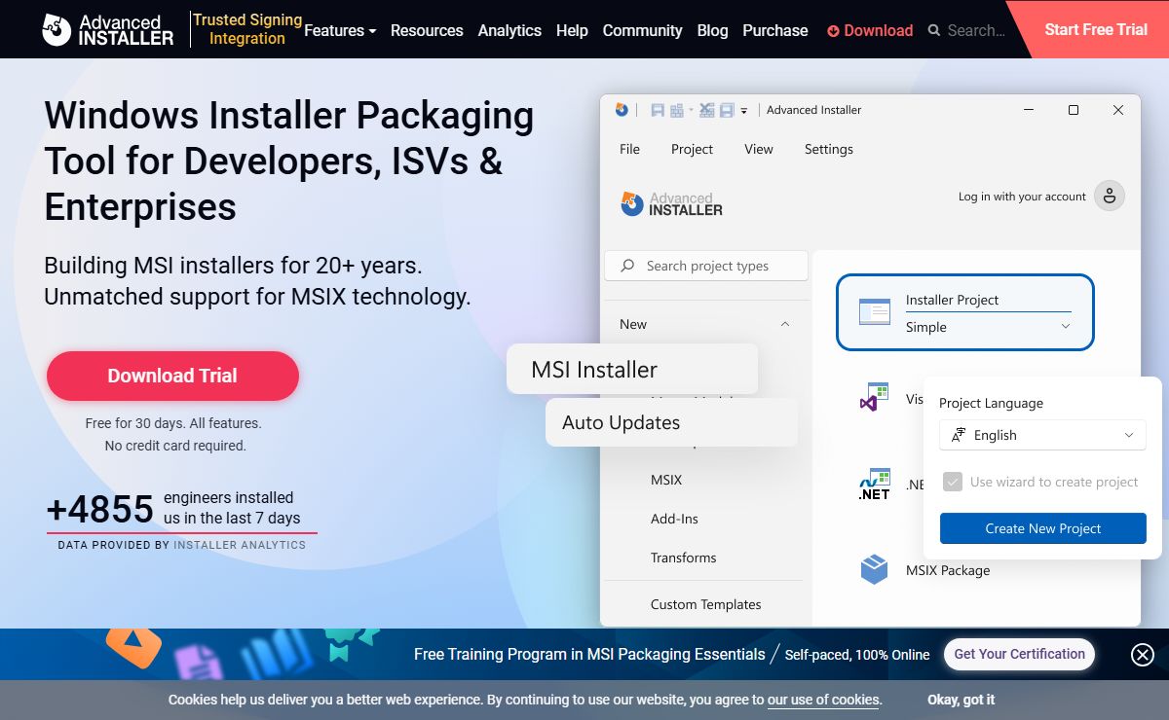This screenshot has width=1169, height=720.
Task: Click the Installer Project title text
Action: click(x=952, y=300)
